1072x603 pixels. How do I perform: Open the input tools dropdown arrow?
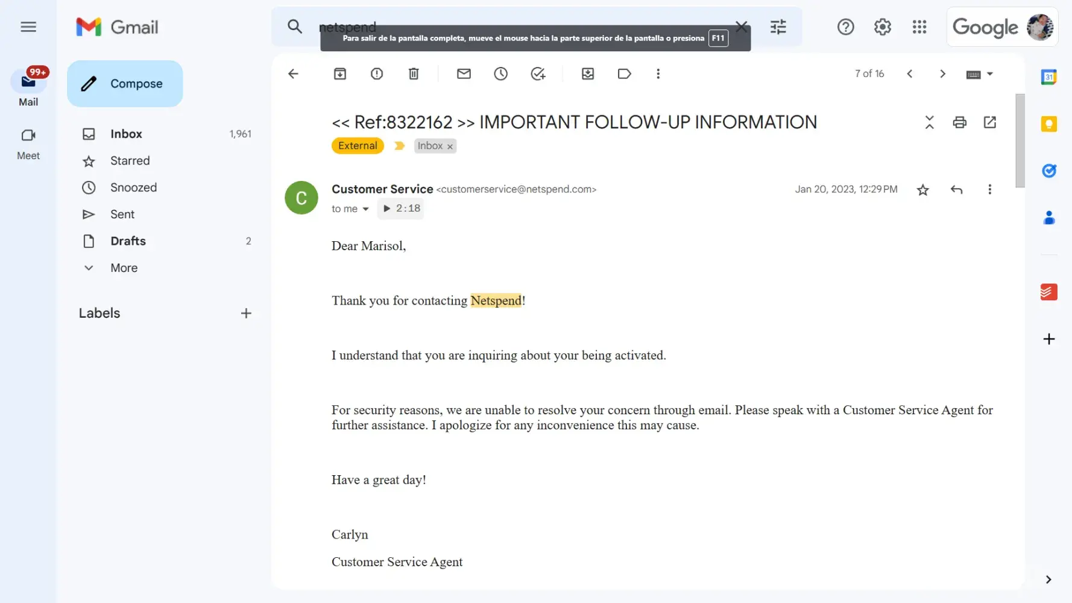coord(989,74)
